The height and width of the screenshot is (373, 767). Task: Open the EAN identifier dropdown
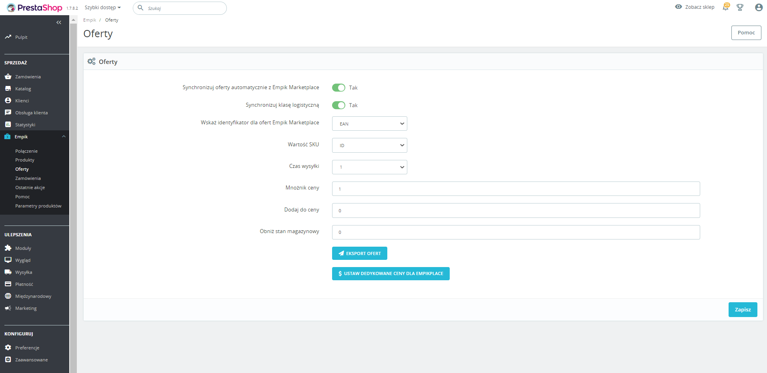click(369, 124)
